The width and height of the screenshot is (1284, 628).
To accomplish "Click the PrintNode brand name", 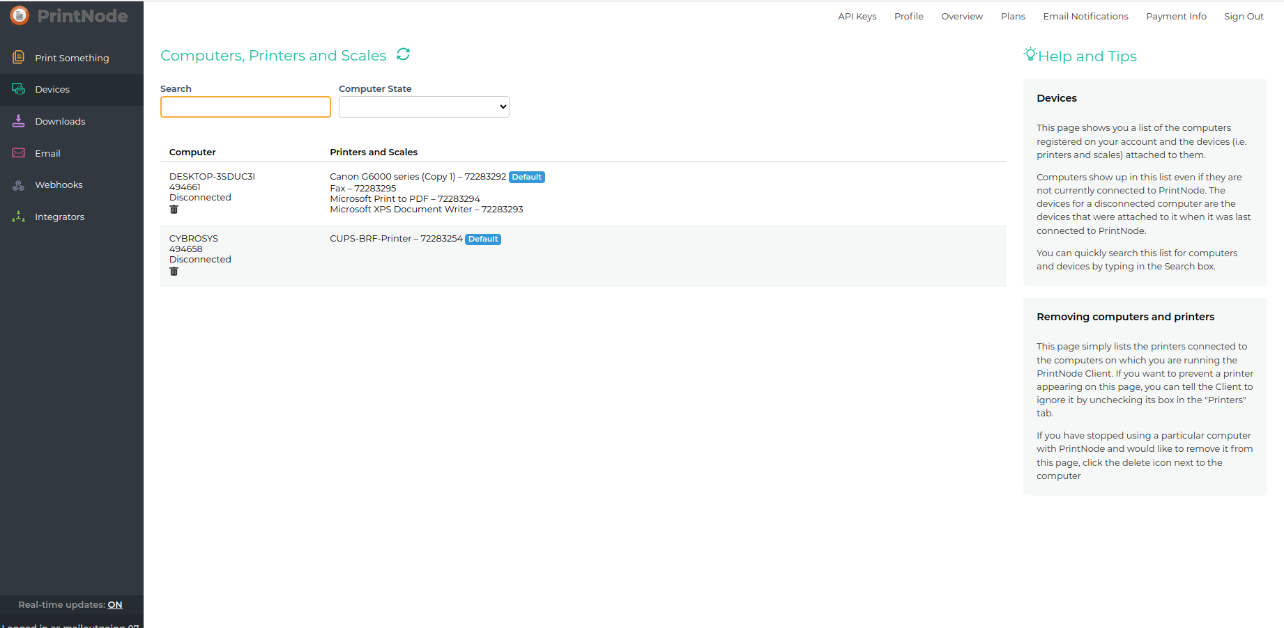I will coord(82,16).
